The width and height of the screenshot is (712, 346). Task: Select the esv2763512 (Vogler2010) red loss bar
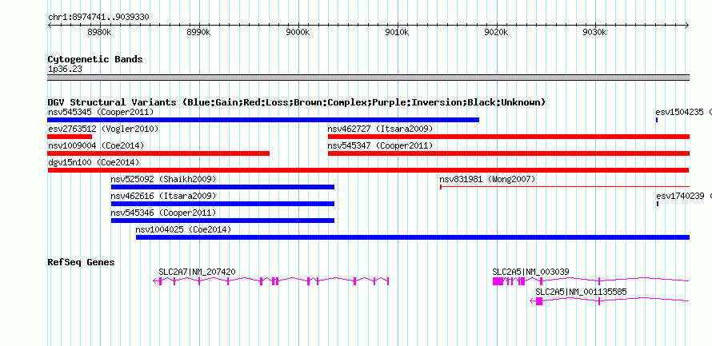click(70, 137)
